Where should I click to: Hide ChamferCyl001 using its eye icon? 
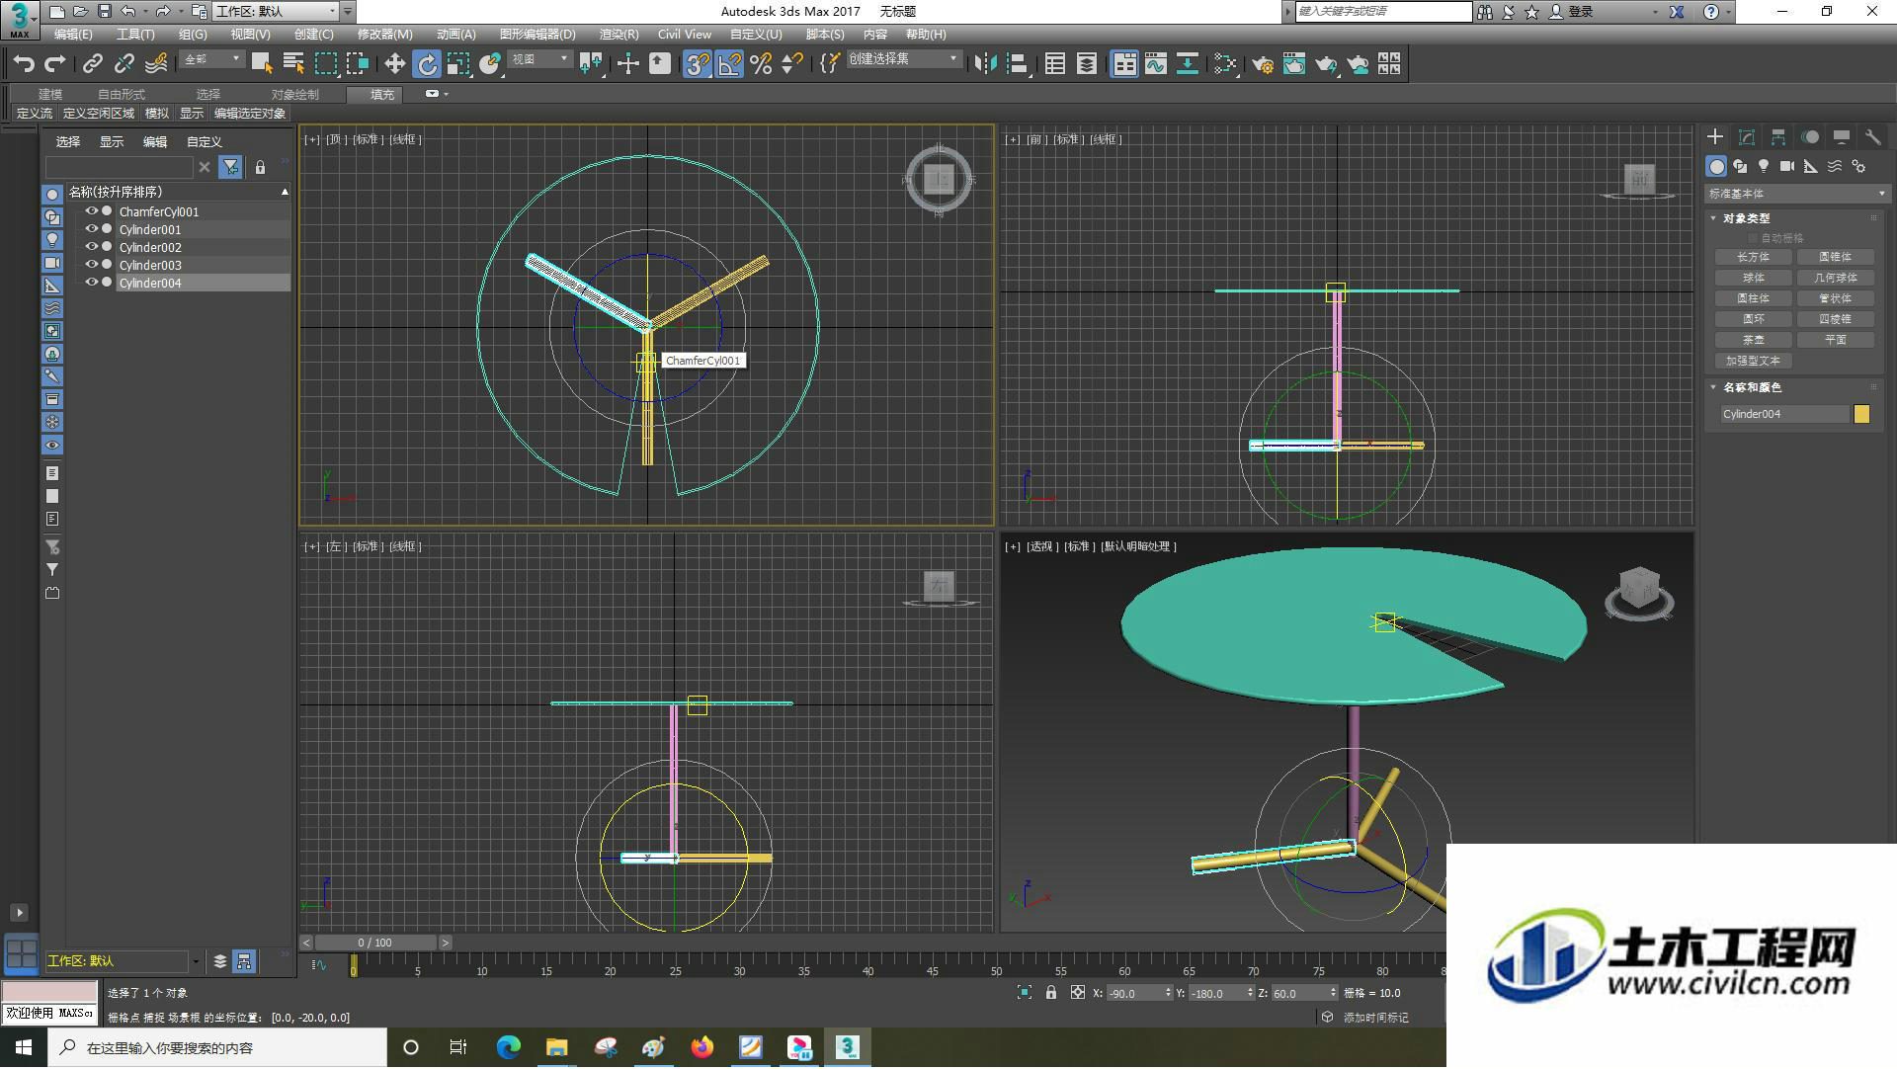point(91,211)
